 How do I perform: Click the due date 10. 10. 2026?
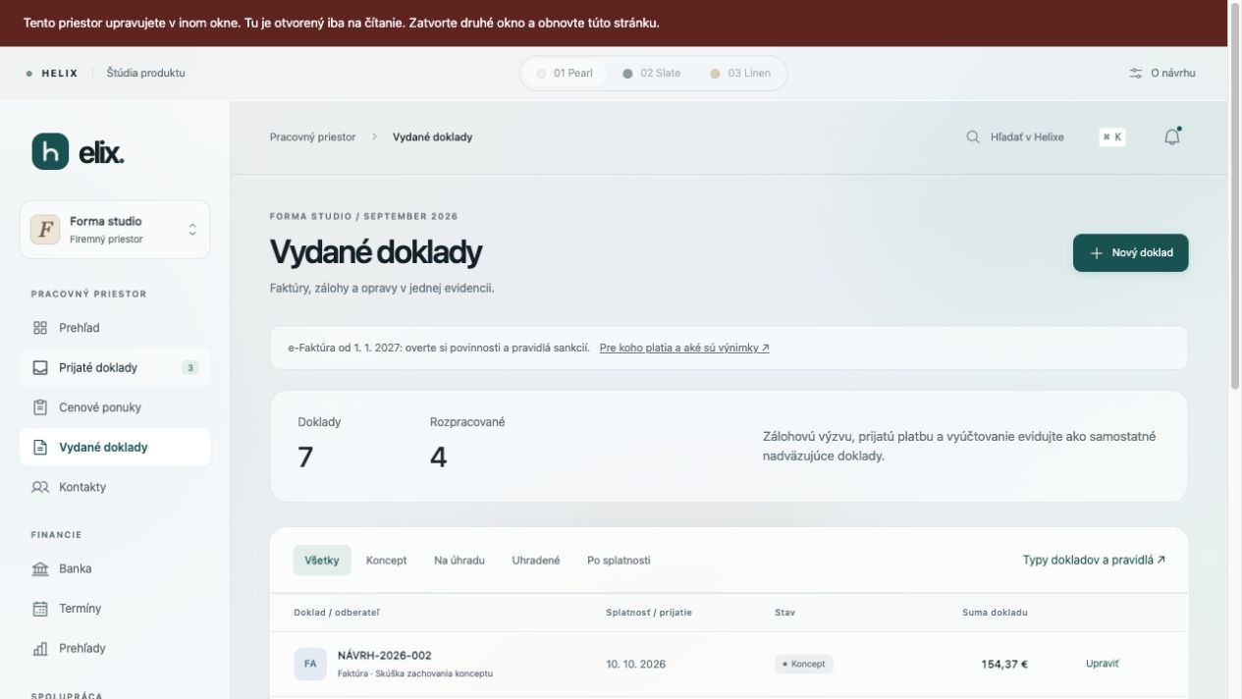pyautogui.click(x=635, y=665)
